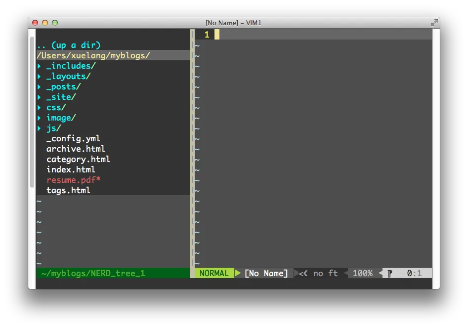468x328 pixels.
Task: Open index.html from file tree
Action: tap(71, 169)
